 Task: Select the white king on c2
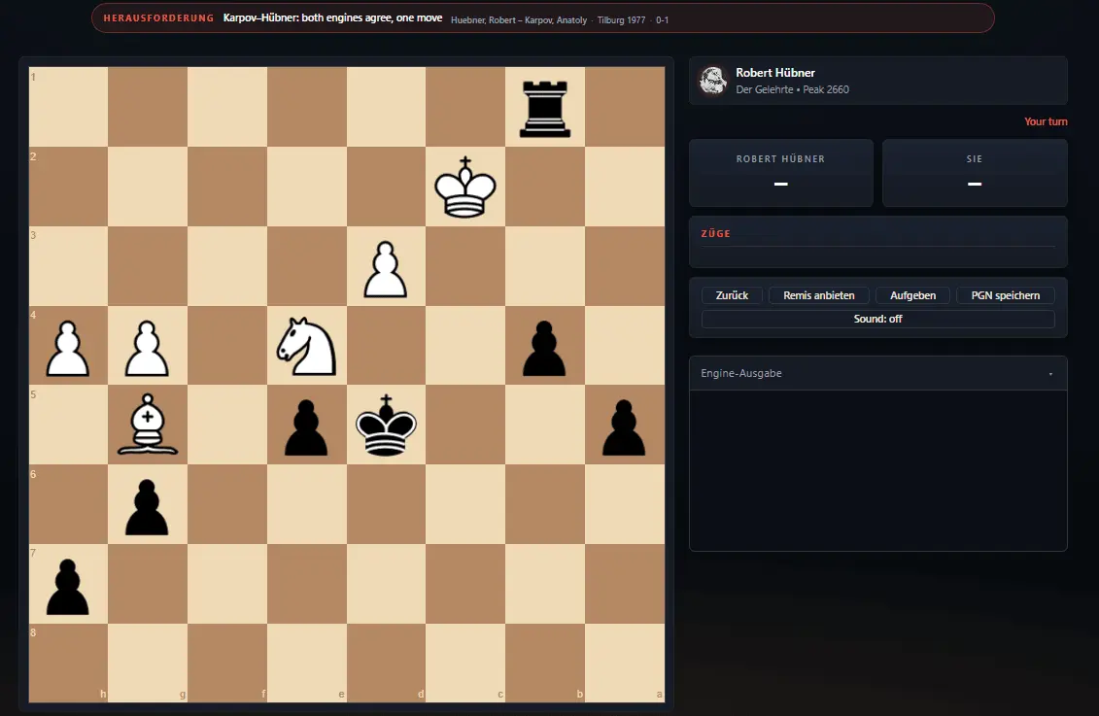(465, 187)
